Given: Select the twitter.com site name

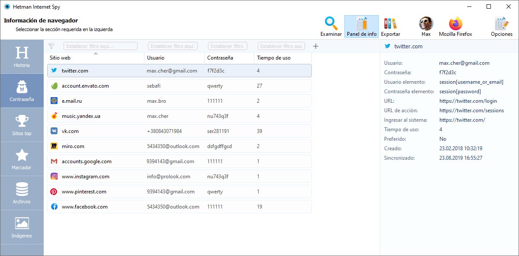Looking at the screenshot, I should [x=75, y=71].
